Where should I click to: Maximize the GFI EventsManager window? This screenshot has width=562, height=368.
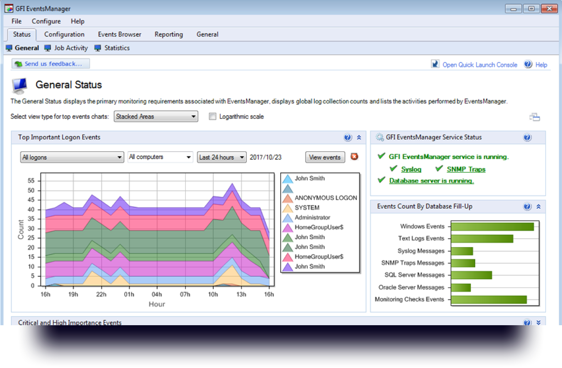[x=531, y=9]
